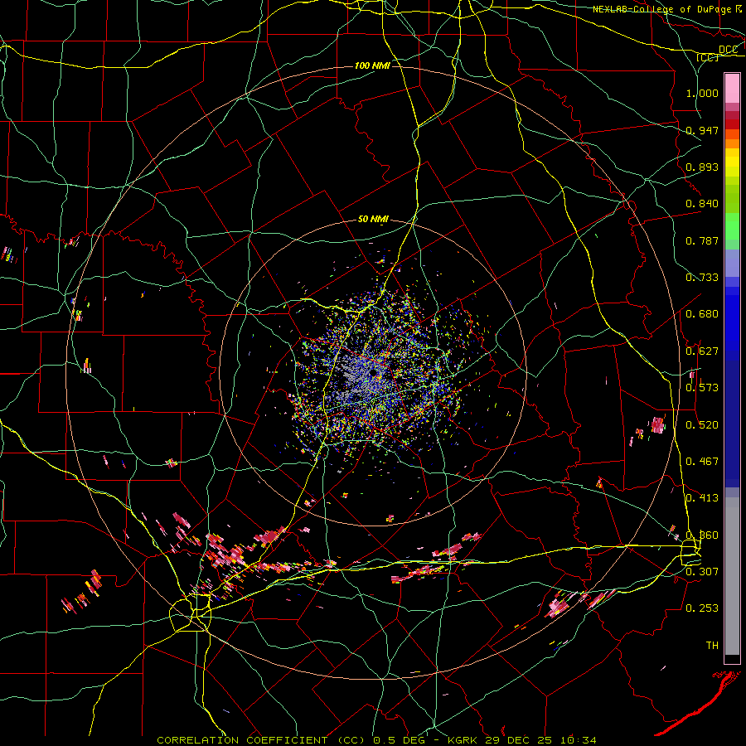Click the 0.520 legend value
Image resolution: width=746 pixels, height=746 pixels.
(x=702, y=425)
